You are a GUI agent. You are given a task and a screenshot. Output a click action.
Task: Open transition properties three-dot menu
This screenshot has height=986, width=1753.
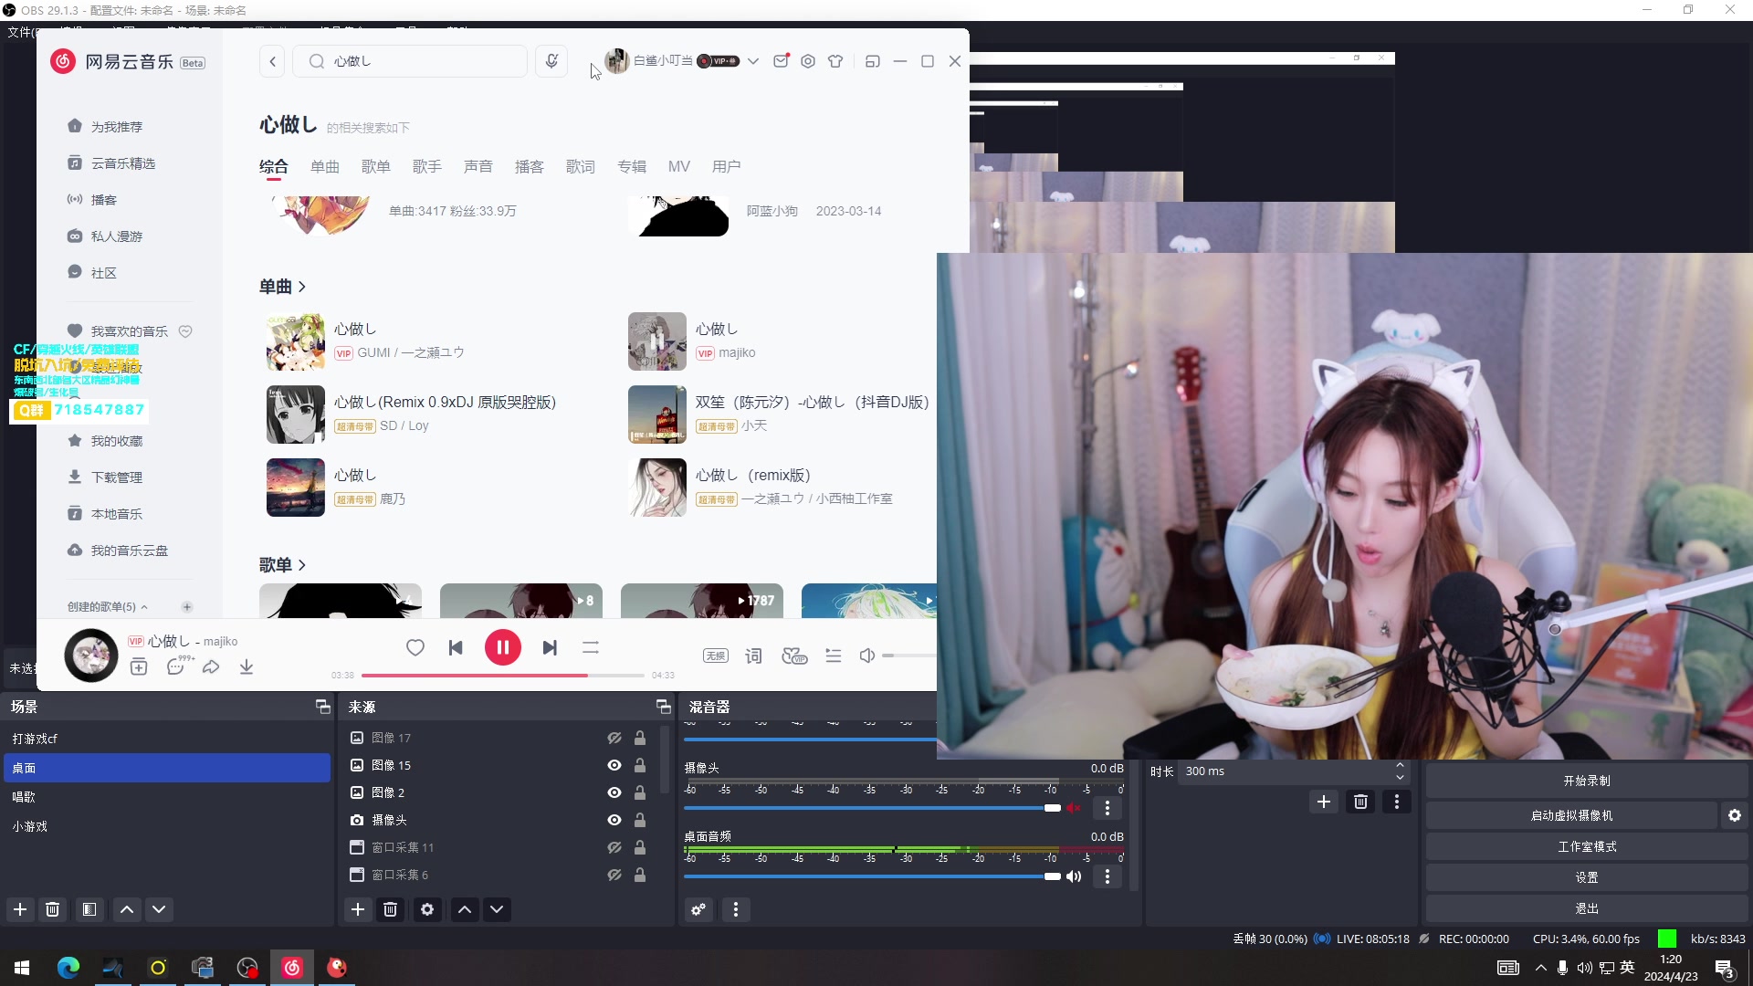1397,802
